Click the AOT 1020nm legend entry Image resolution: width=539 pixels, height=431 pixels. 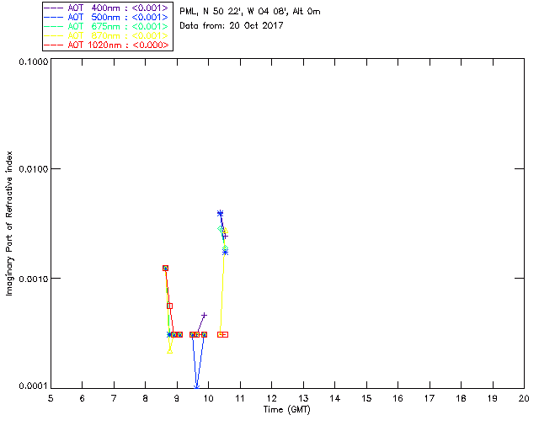(x=106, y=45)
